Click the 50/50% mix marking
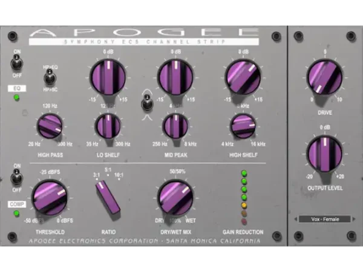 [177, 172]
